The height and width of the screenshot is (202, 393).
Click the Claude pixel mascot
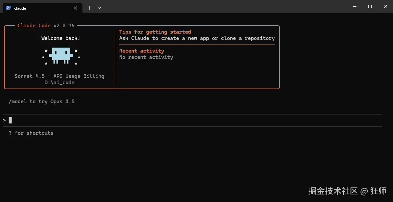61,56
